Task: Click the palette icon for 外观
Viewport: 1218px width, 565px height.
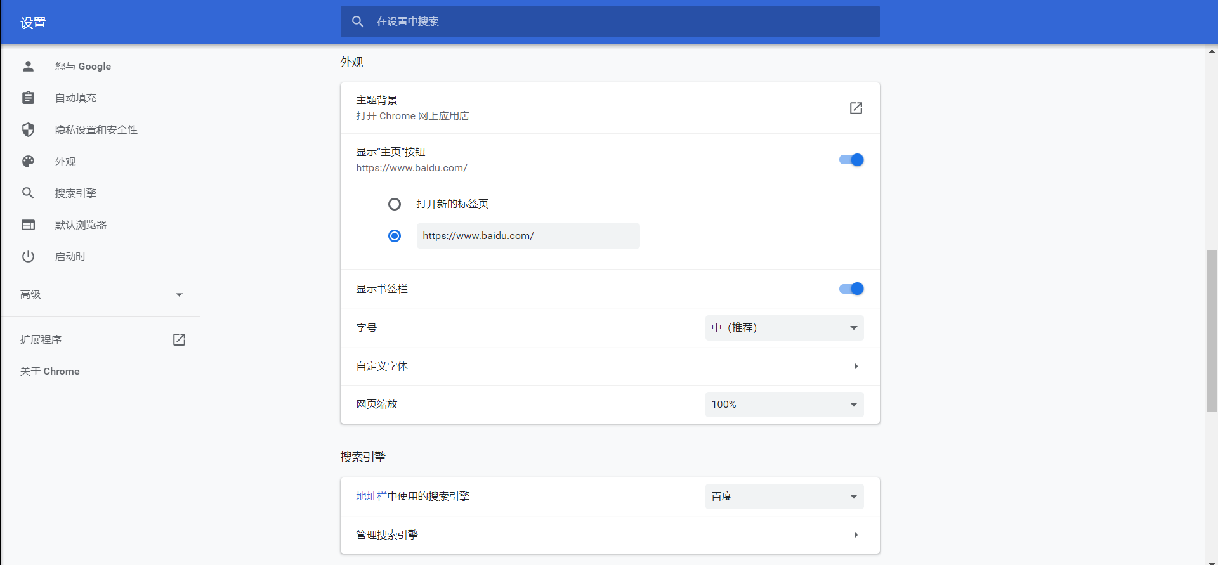Action: tap(28, 161)
